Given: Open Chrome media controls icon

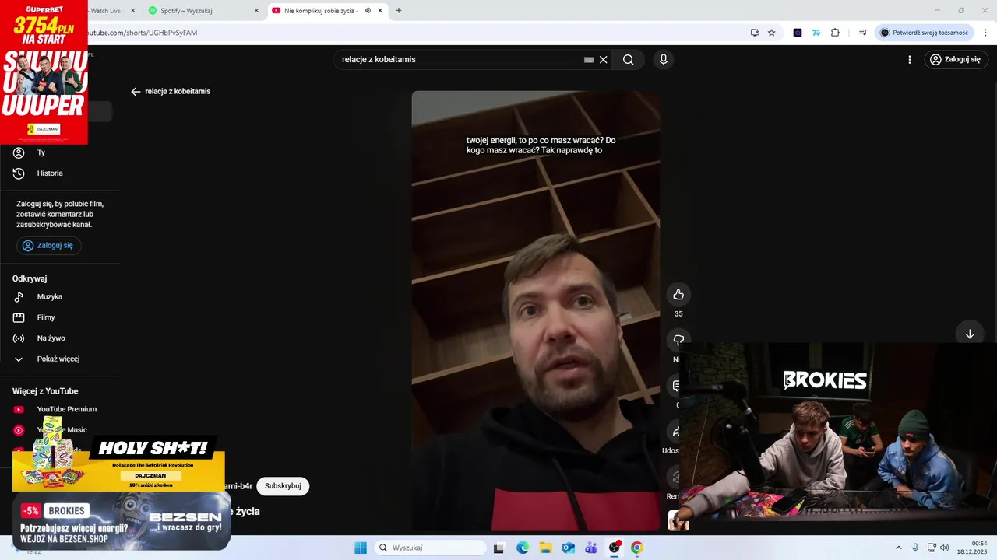Looking at the screenshot, I should [x=862, y=33].
